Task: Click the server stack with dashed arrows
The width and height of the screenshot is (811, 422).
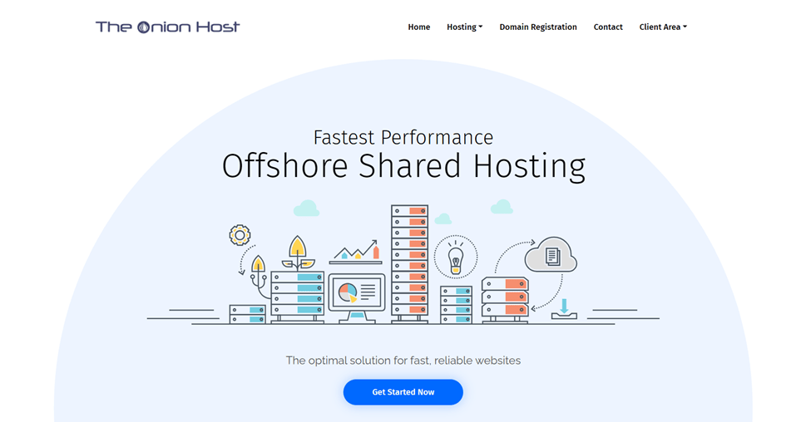Action: pos(505,297)
